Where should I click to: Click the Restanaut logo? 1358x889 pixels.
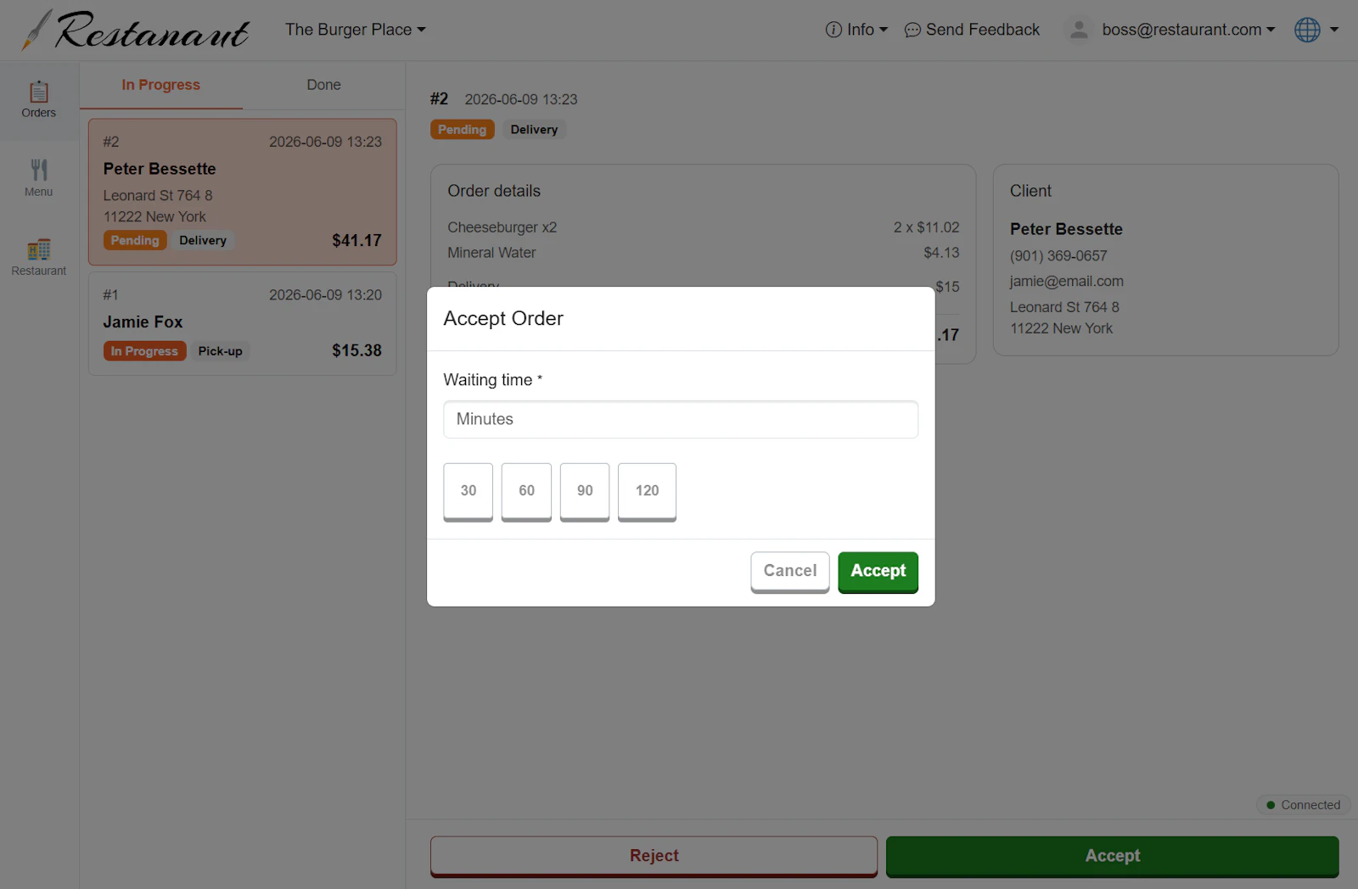(x=137, y=30)
